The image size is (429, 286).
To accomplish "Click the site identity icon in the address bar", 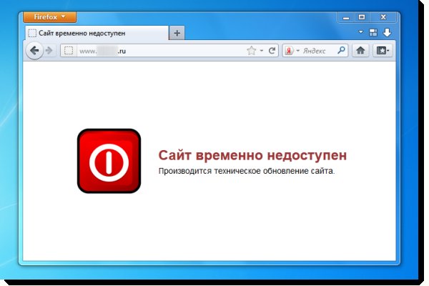I will tap(68, 51).
